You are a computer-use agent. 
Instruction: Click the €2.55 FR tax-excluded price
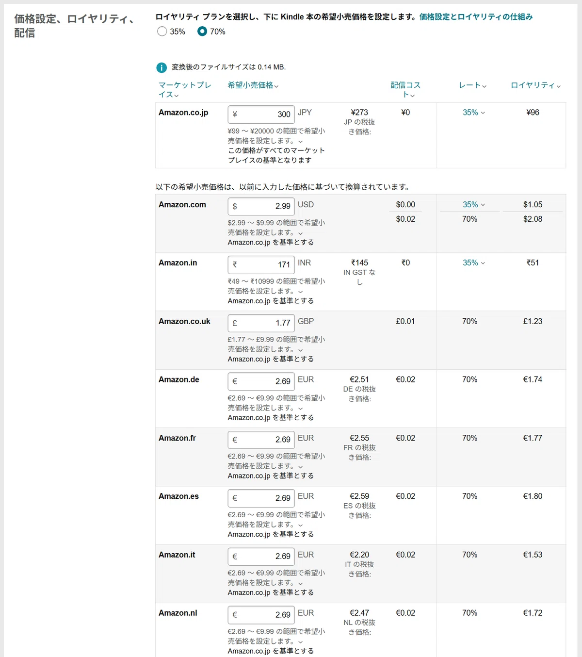tap(359, 438)
